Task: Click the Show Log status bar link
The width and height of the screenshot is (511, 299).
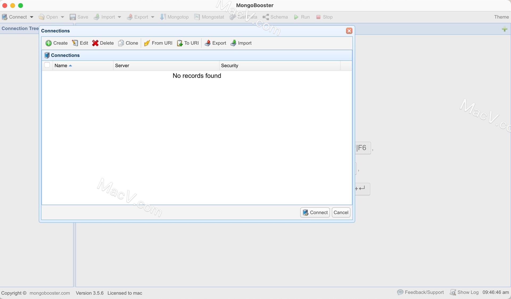Action: [465, 293]
